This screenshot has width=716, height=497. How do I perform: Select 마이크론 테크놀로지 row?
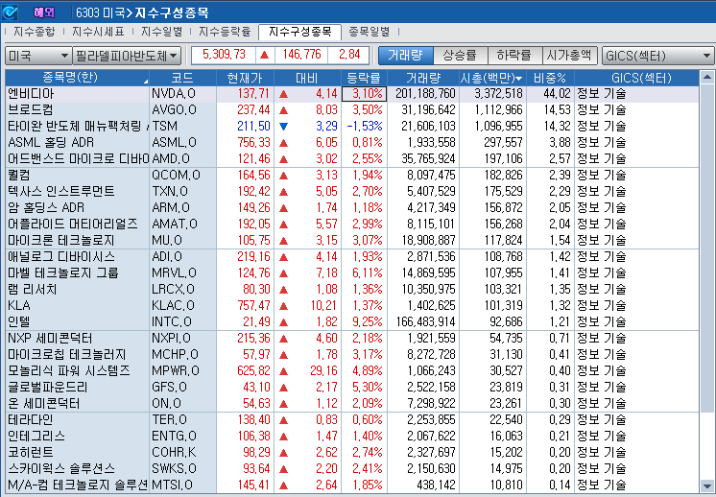(351, 241)
